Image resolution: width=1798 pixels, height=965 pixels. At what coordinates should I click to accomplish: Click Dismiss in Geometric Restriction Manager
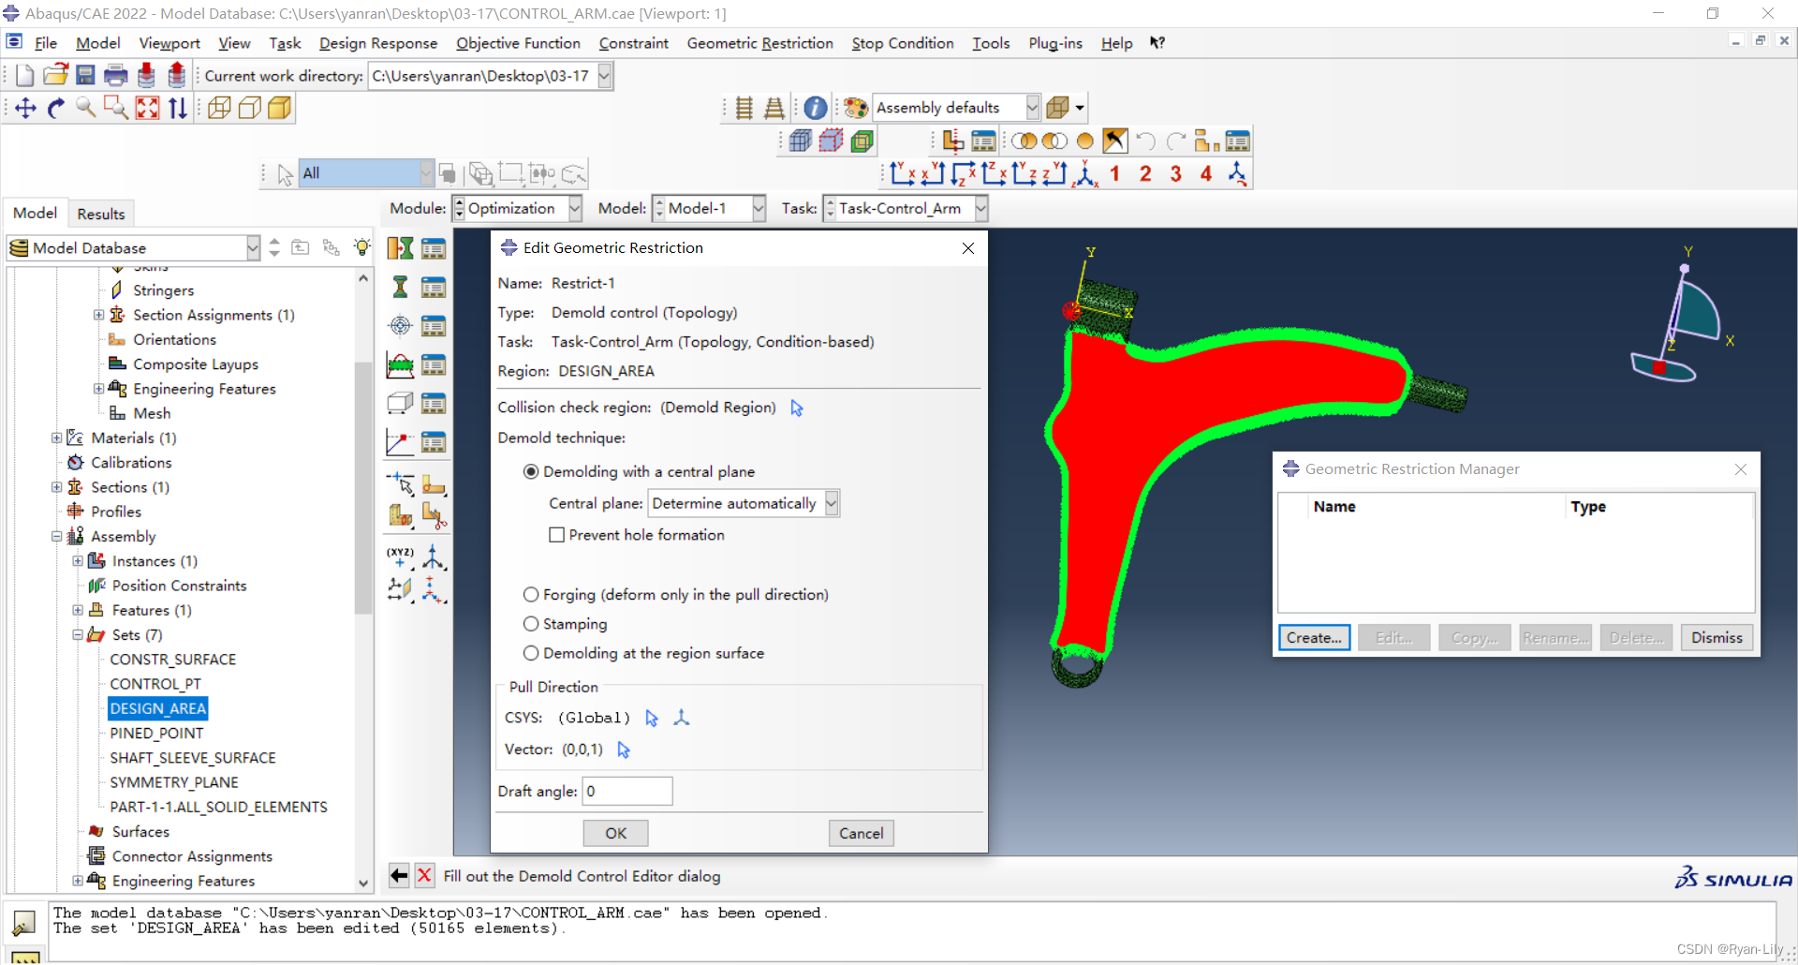pyautogui.click(x=1717, y=638)
